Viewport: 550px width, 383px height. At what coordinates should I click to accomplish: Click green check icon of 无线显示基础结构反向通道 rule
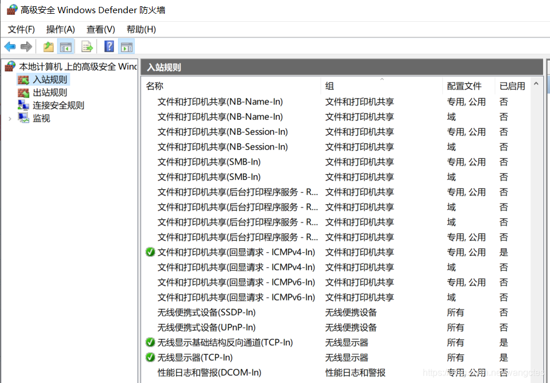click(150, 342)
